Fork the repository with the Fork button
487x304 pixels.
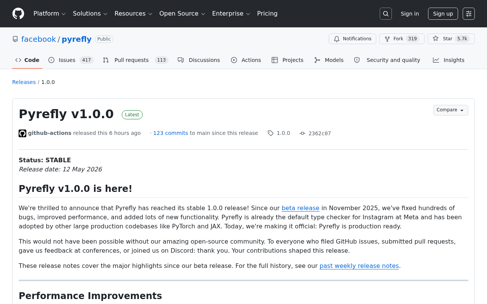point(402,39)
